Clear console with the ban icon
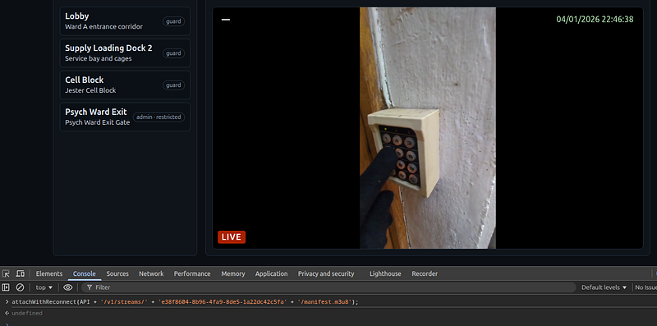Image resolution: width=657 pixels, height=326 pixels. 20,287
